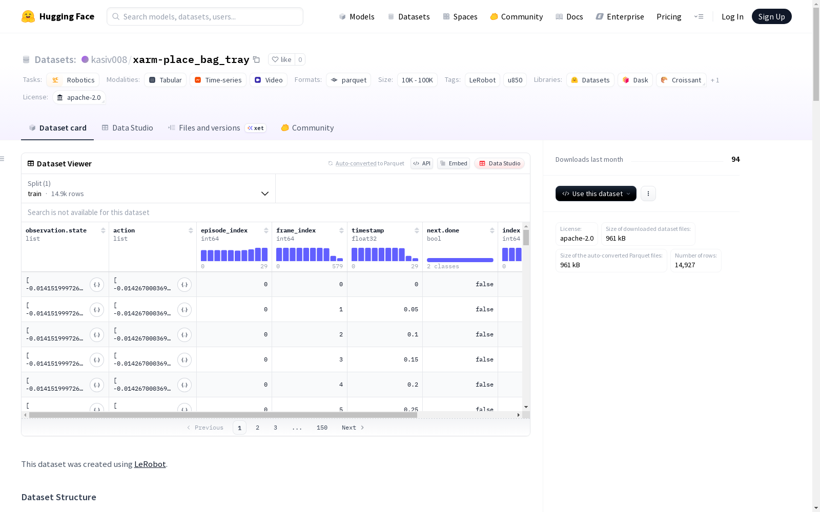Switch to the Dataset card tab
The width and height of the screenshot is (820, 512).
tap(57, 128)
